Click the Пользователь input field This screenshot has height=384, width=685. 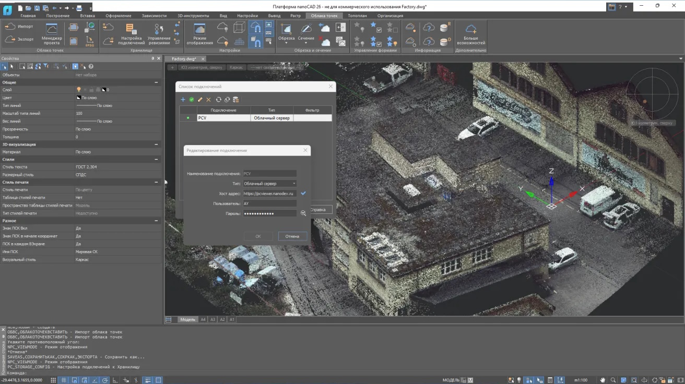coord(269,203)
